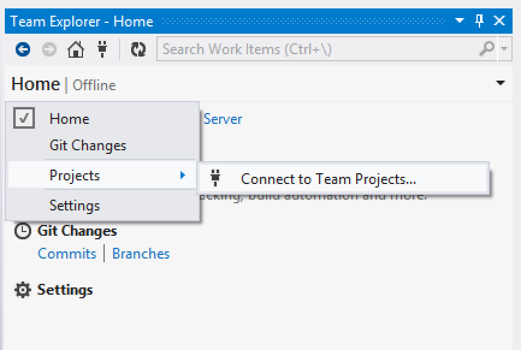Click the Home | Offline page title
The width and height of the screenshot is (521, 350).
(x=63, y=84)
